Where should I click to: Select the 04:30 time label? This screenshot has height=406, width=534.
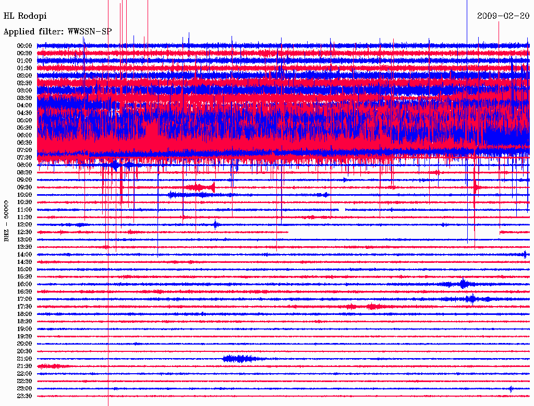click(25, 112)
